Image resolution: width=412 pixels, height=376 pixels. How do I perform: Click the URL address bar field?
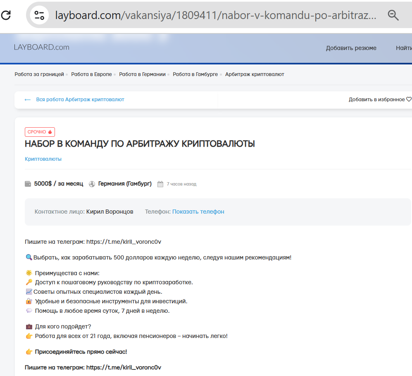216,16
